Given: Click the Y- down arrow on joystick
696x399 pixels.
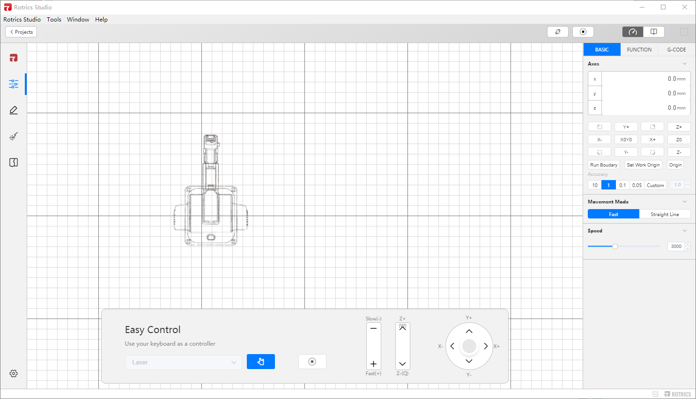Looking at the screenshot, I should pyautogui.click(x=469, y=361).
